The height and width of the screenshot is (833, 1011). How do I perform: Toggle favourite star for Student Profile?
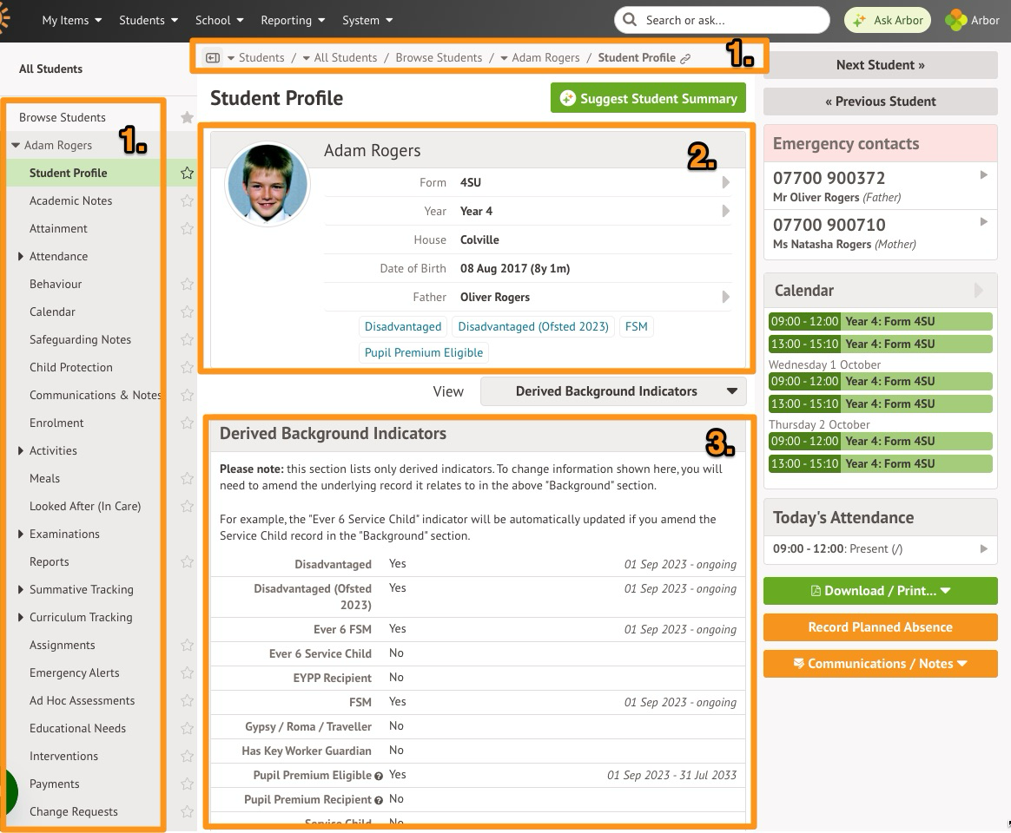tap(186, 173)
